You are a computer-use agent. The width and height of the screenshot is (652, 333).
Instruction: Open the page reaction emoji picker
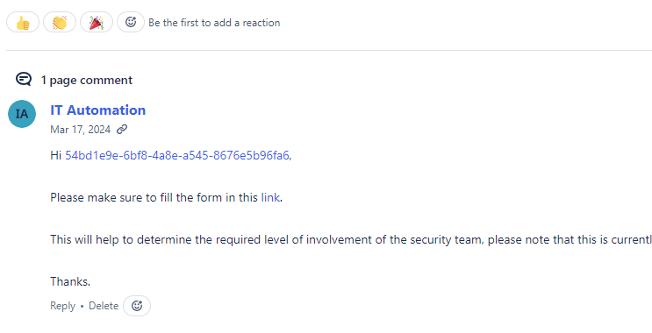(x=131, y=22)
